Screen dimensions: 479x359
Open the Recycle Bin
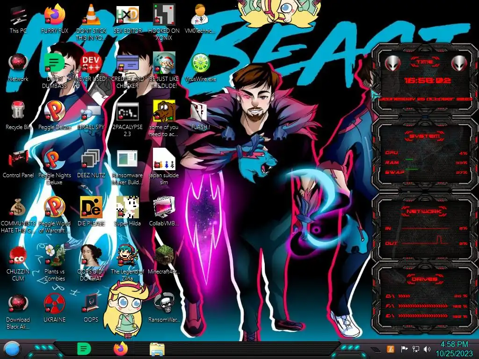click(x=18, y=115)
